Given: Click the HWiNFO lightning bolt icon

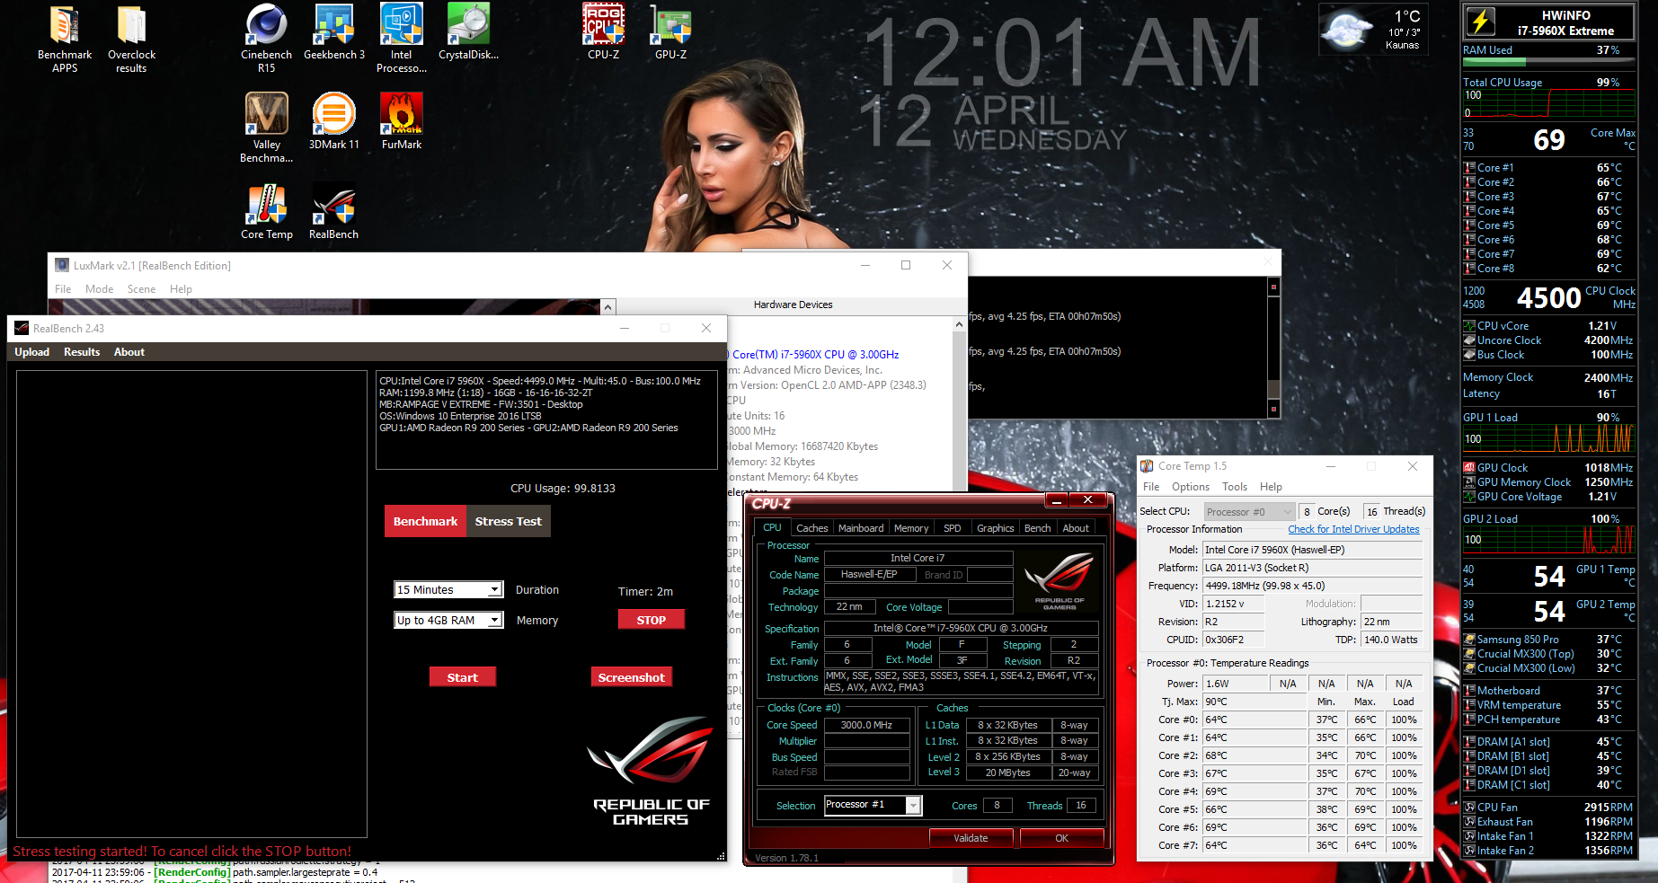Looking at the screenshot, I should pyautogui.click(x=1480, y=22).
